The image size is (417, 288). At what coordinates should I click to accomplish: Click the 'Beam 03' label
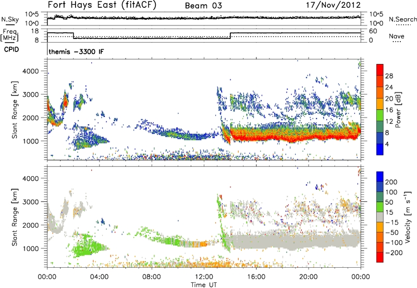point(203,6)
